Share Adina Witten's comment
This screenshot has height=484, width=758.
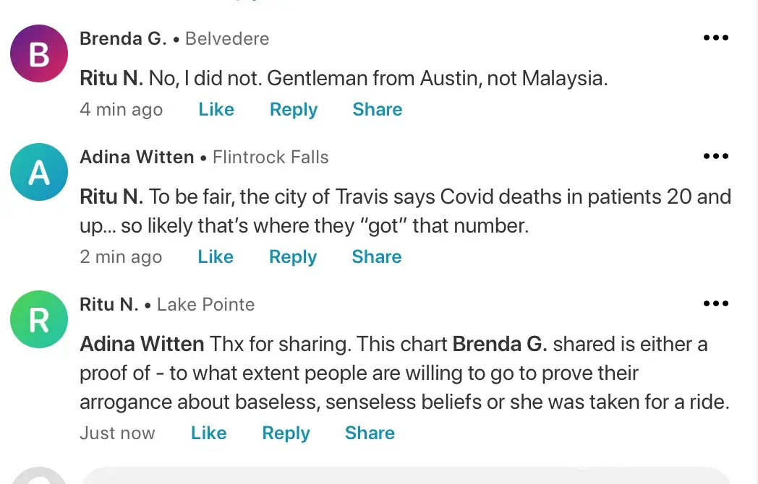[x=376, y=257]
